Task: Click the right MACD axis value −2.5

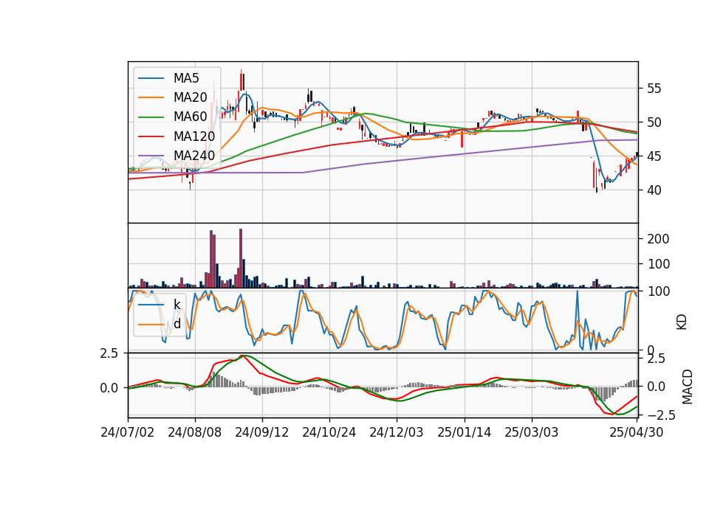Action: click(x=661, y=415)
